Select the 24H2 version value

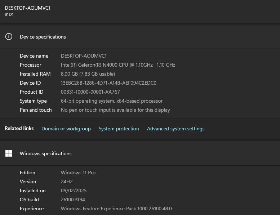[67, 182]
